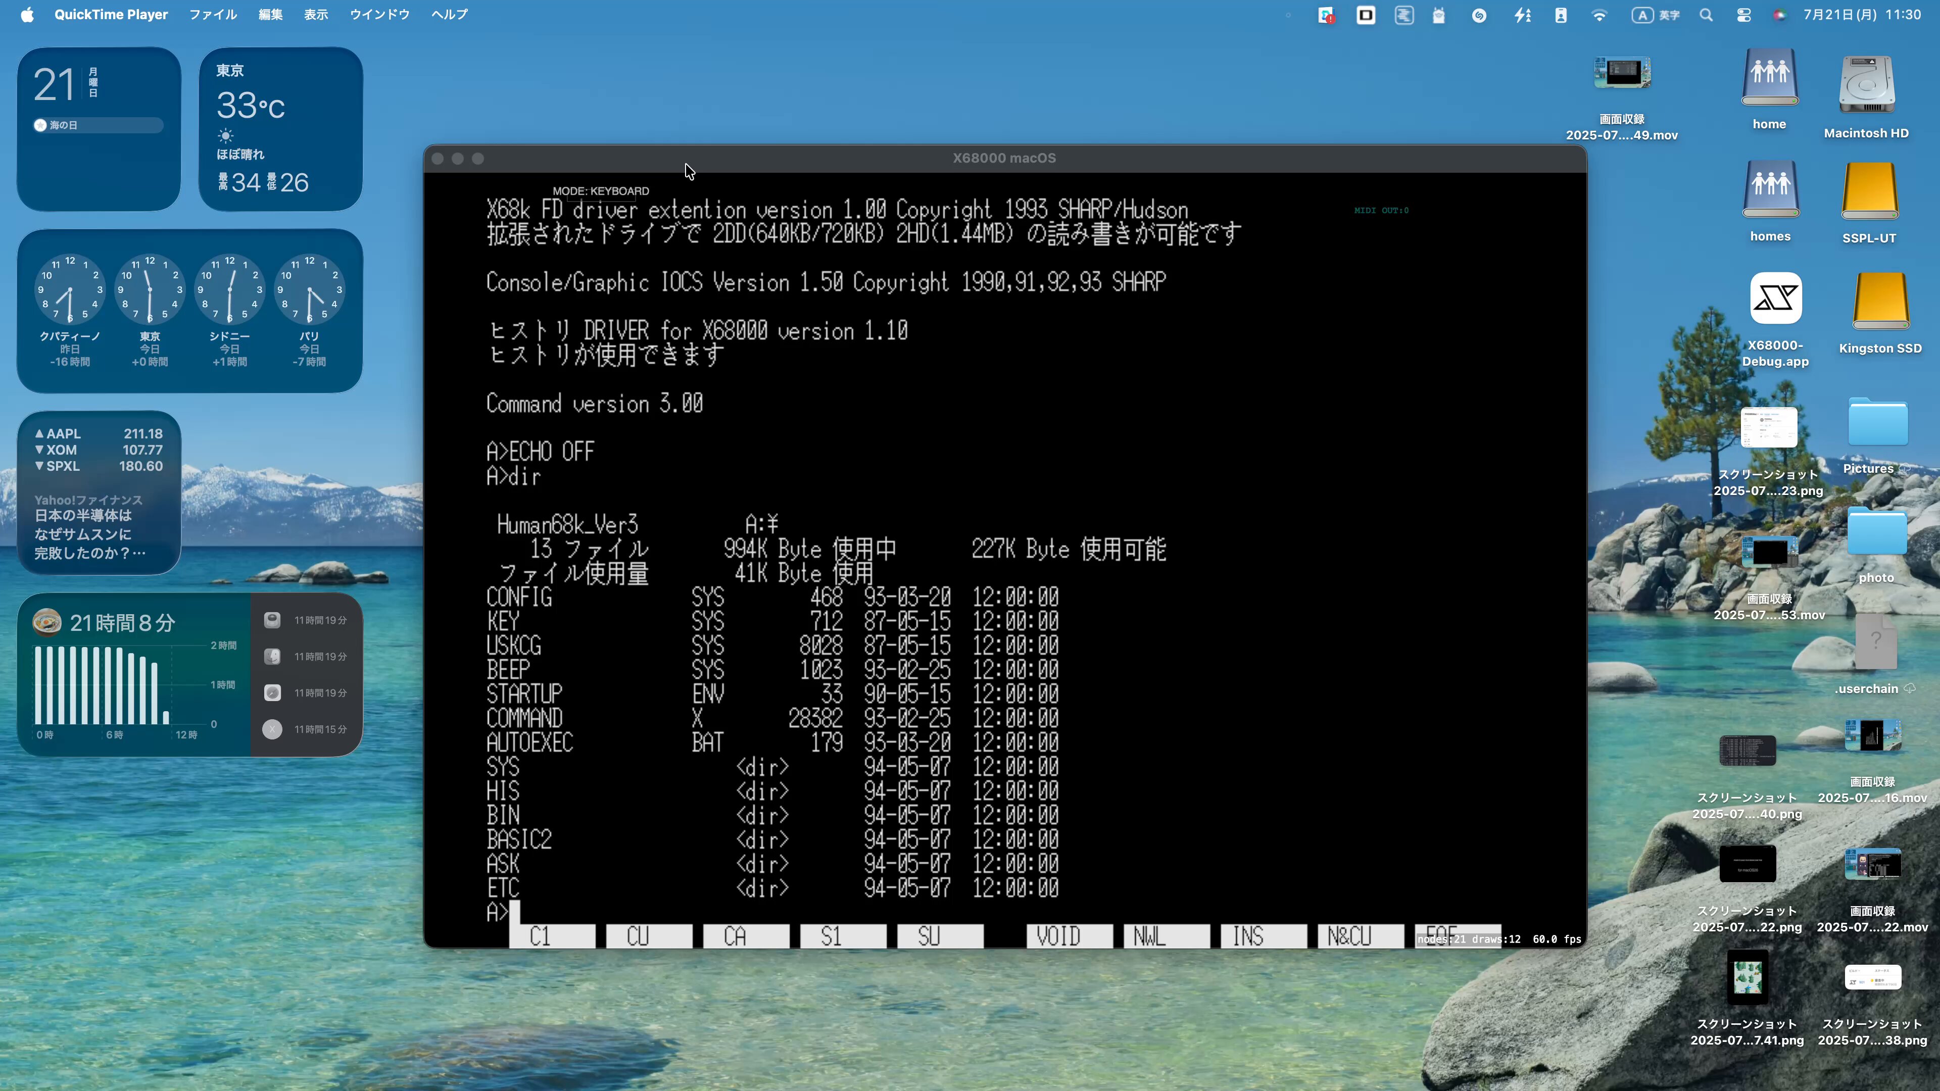Open Spotlight search magnifier
This screenshot has height=1091, width=1940.
[1707, 15]
